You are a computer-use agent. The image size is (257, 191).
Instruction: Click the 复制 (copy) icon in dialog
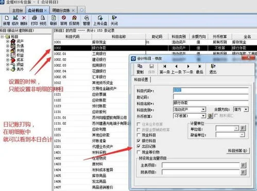click(x=140, y=69)
